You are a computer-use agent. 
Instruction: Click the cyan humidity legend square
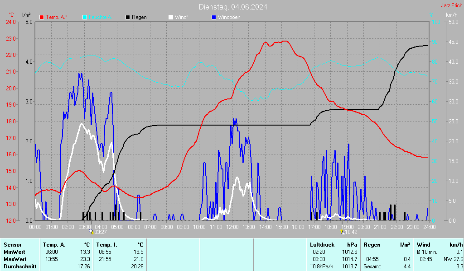click(x=85, y=17)
